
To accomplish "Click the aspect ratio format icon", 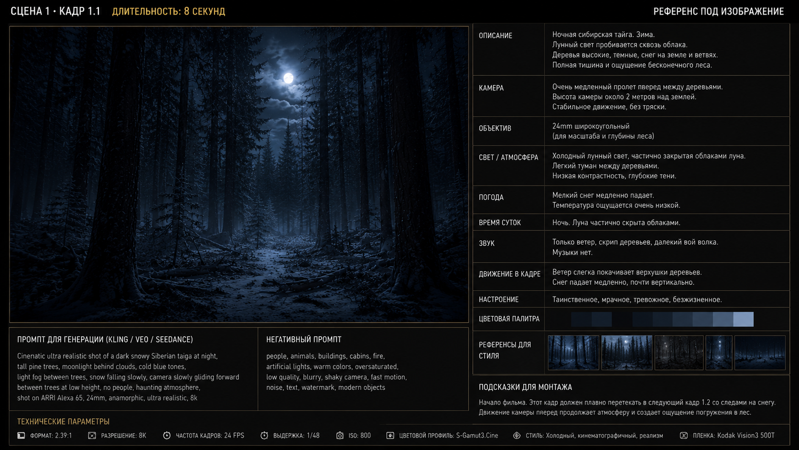I will (x=21, y=436).
